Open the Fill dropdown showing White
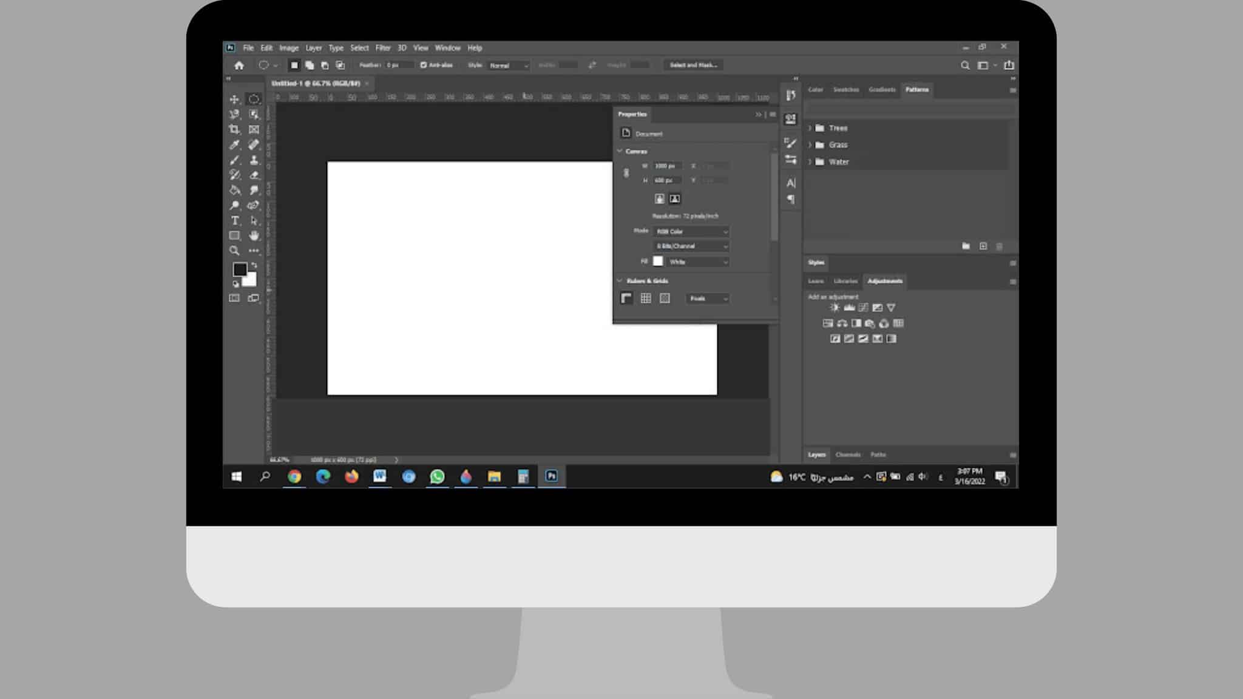The width and height of the screenshot is (1243, 699). (698, 262)
